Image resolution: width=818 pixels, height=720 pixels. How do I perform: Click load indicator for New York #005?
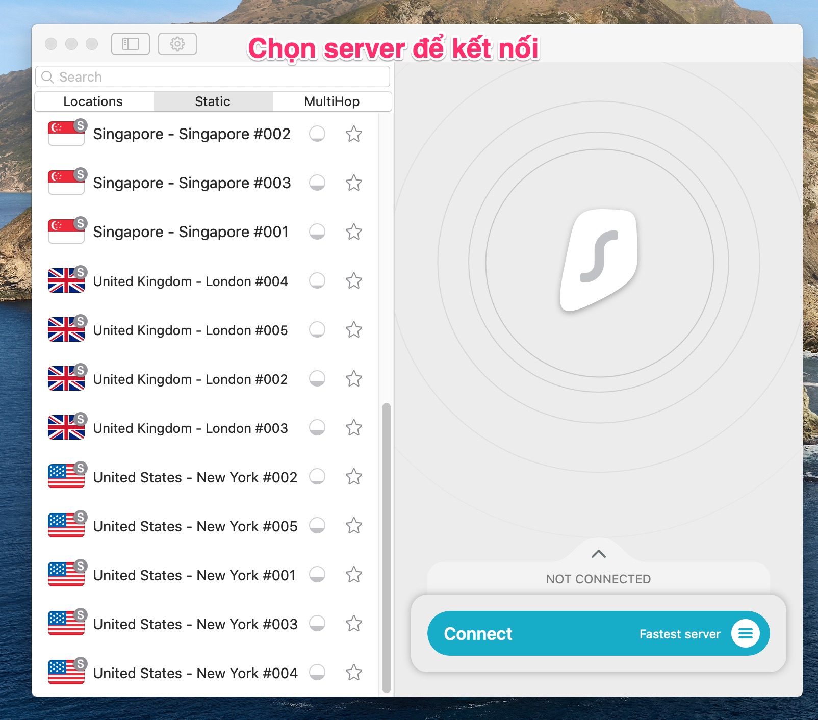(x=317, y=525)
